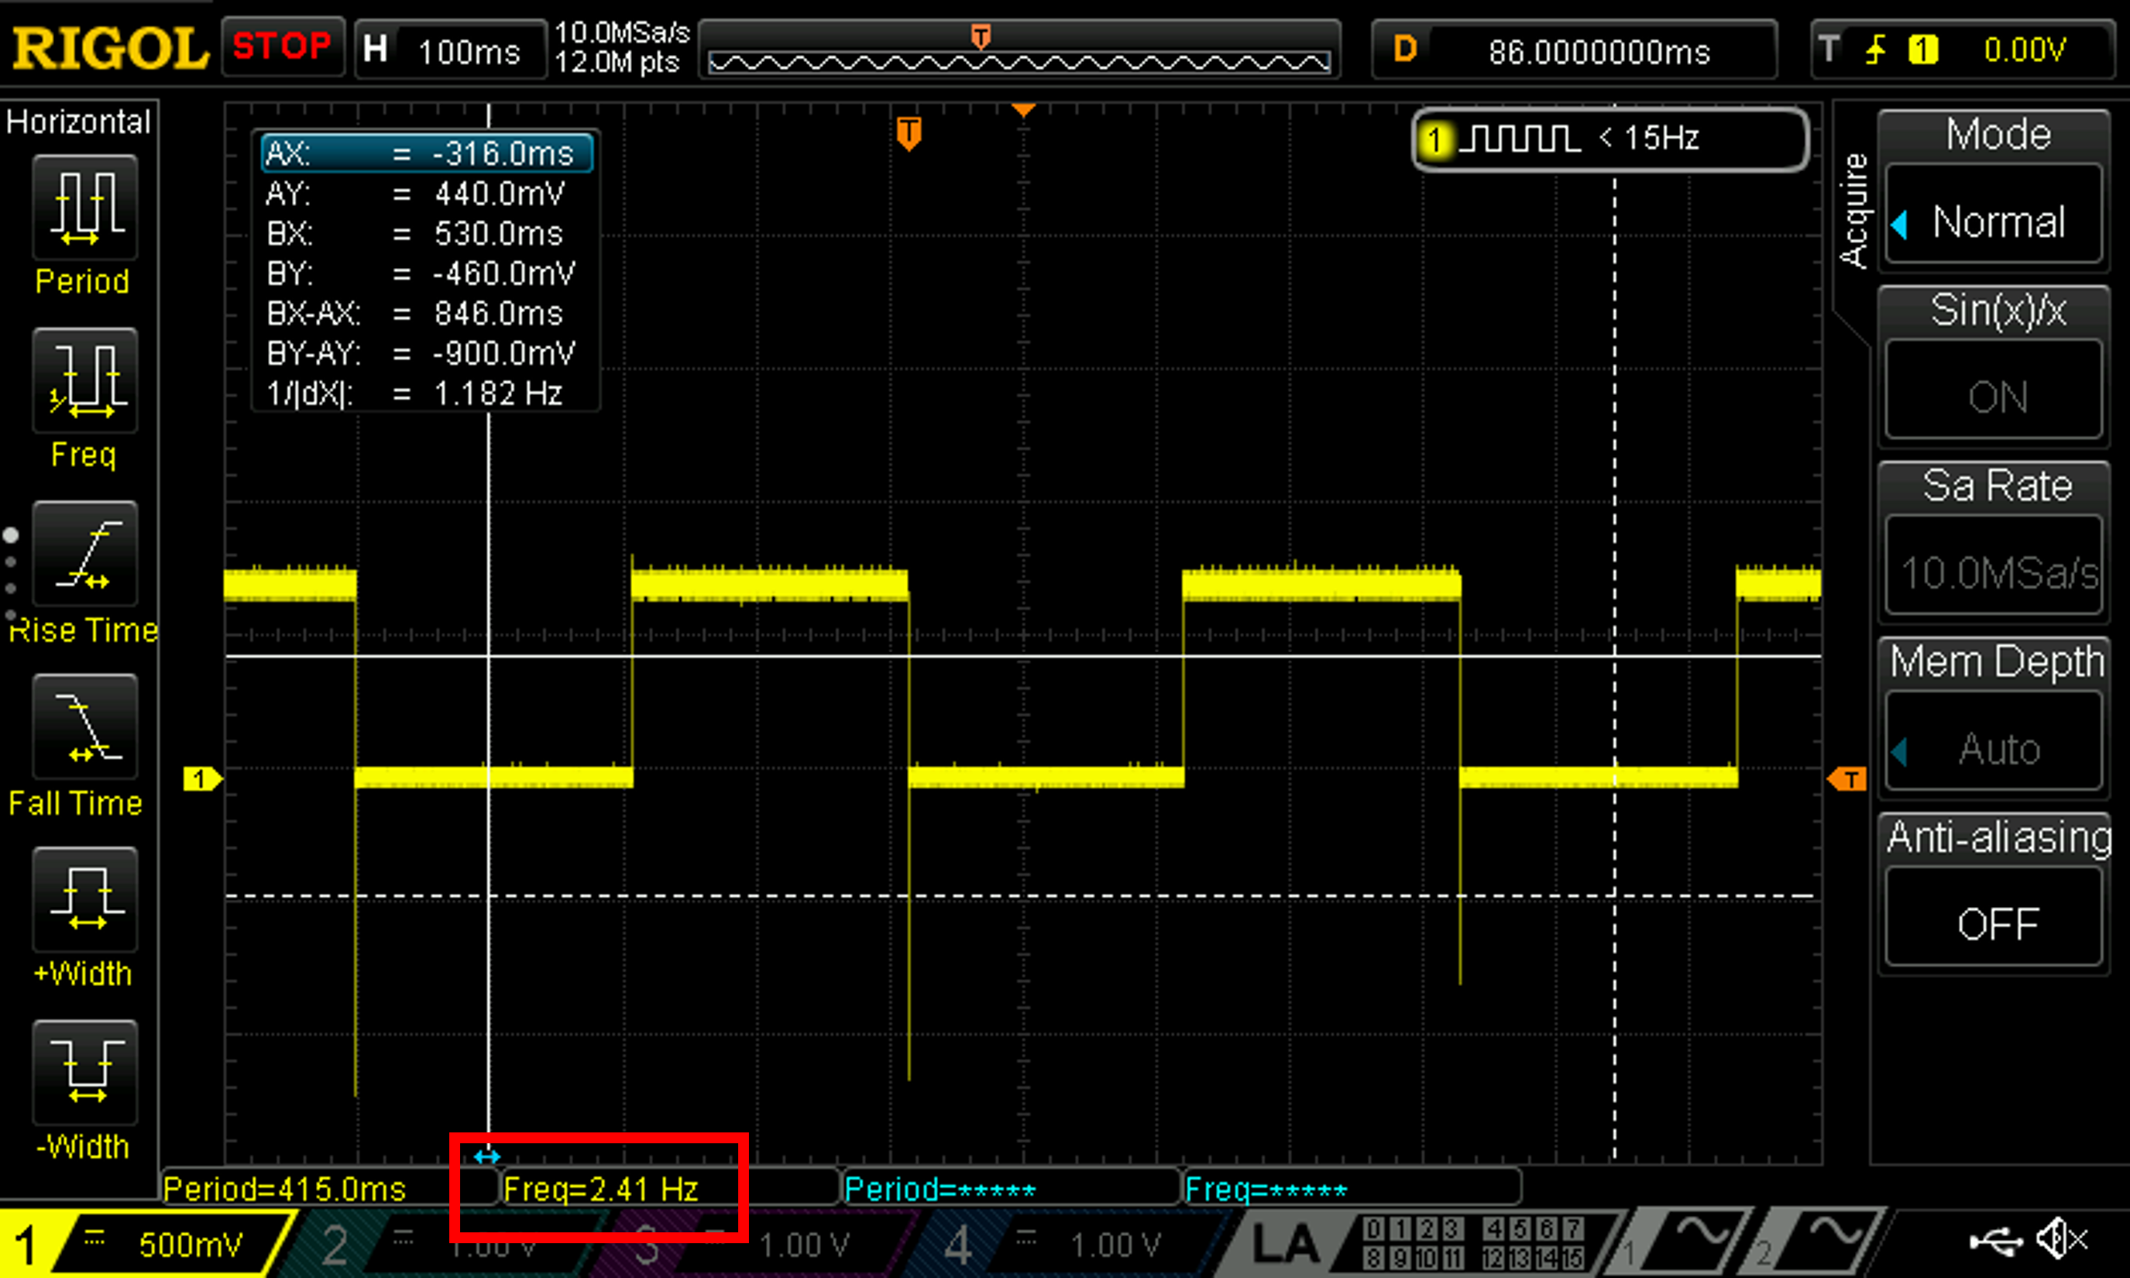
Task: Click the AX cursor value row
Action: pos(427,153)
